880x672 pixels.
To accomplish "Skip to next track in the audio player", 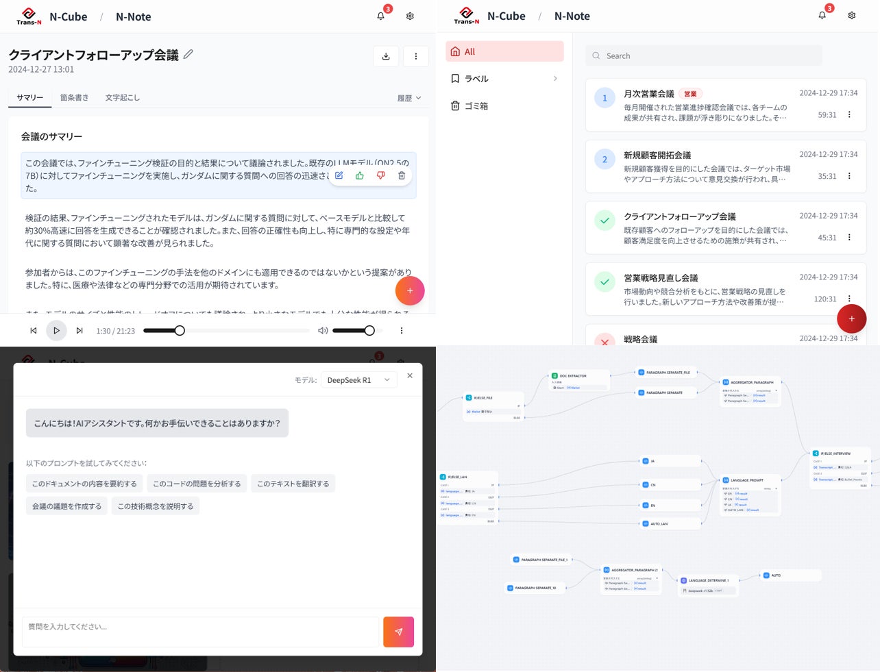I will pos(80,330).
